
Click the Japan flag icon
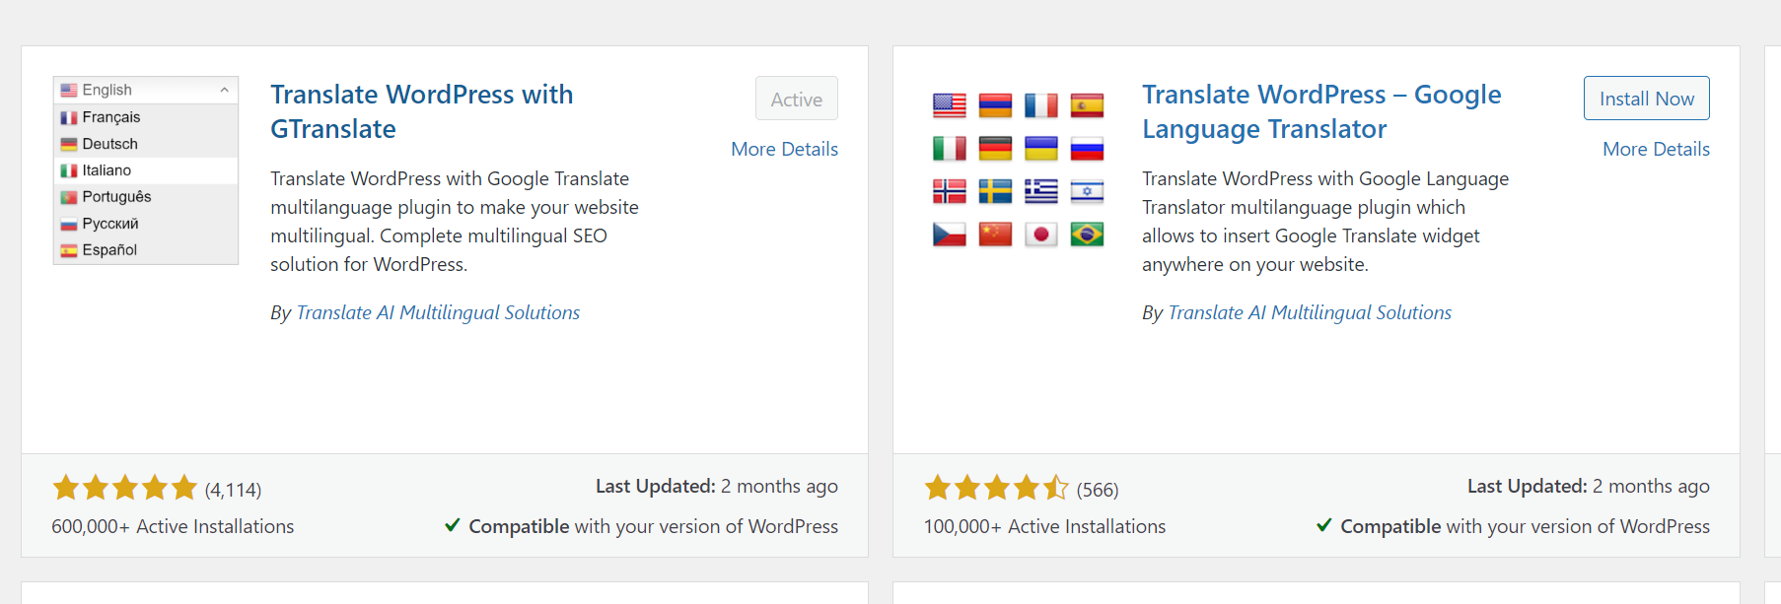[1040, 235]
